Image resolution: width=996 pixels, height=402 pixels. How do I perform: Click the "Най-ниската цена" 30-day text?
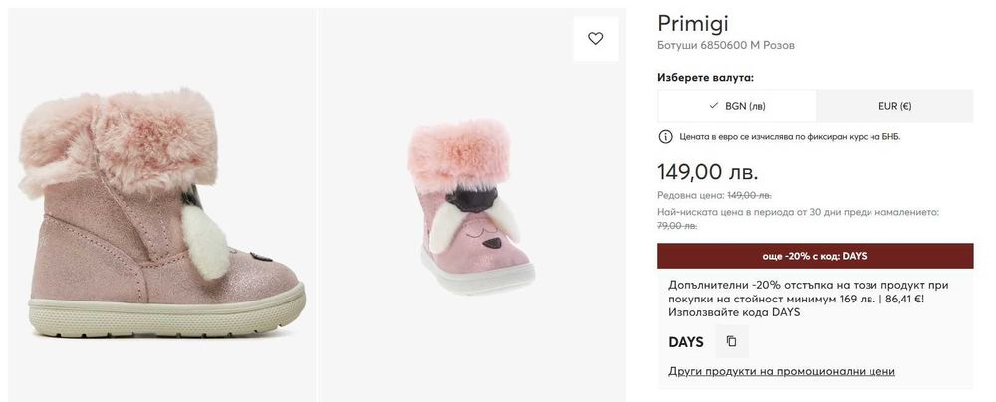click(x=798, y=212)
